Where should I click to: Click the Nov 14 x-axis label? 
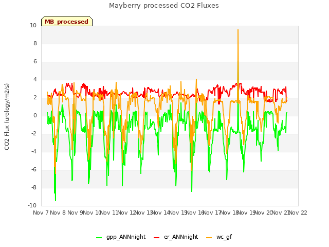(x=160, y=213)
